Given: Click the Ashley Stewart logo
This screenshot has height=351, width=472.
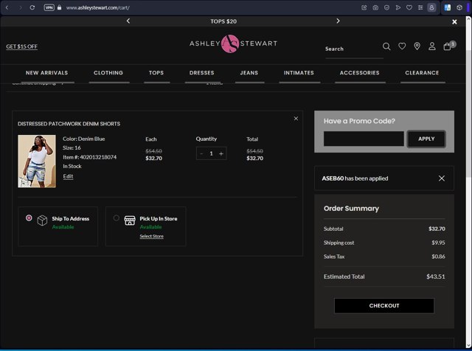Looking at the screenshot, I should pos(233,44).
